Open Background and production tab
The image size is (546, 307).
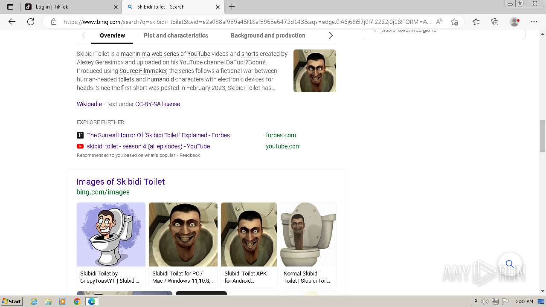click(x=268, y=35)
